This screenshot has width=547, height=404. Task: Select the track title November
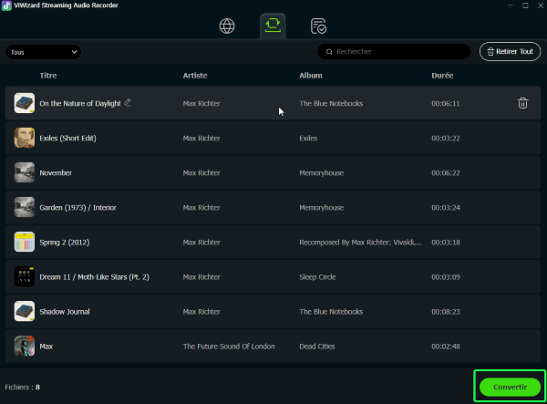pos(56,172)
